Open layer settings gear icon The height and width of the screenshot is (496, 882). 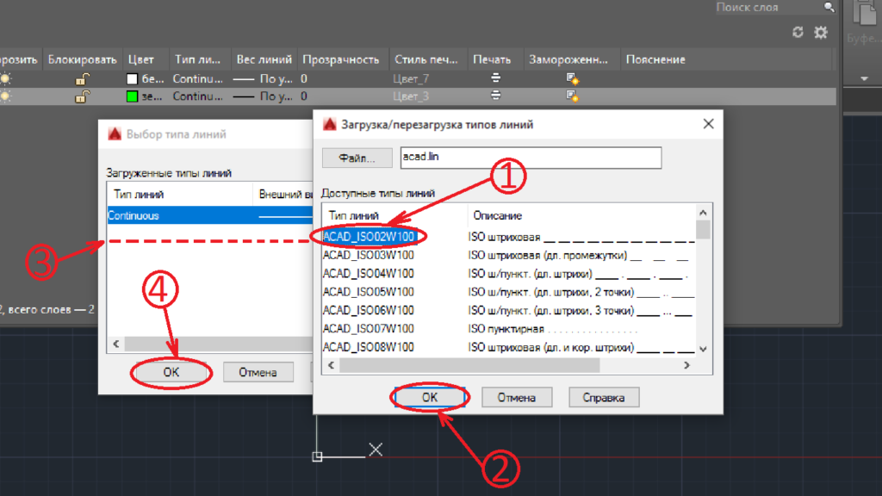pos(821,32)
